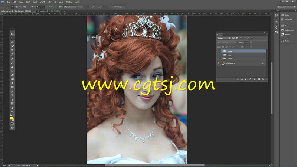Viewport: 297px width, 167px height.
Task: Click the trash icon in Layers panel
Action: pos(263,79)
